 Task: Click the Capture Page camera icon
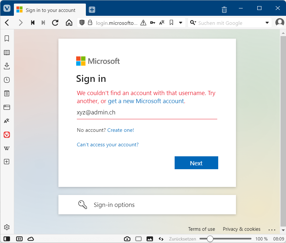[x=127, y=239]
